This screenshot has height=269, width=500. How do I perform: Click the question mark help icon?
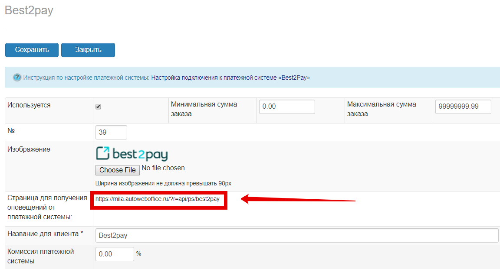pos(17,78)
